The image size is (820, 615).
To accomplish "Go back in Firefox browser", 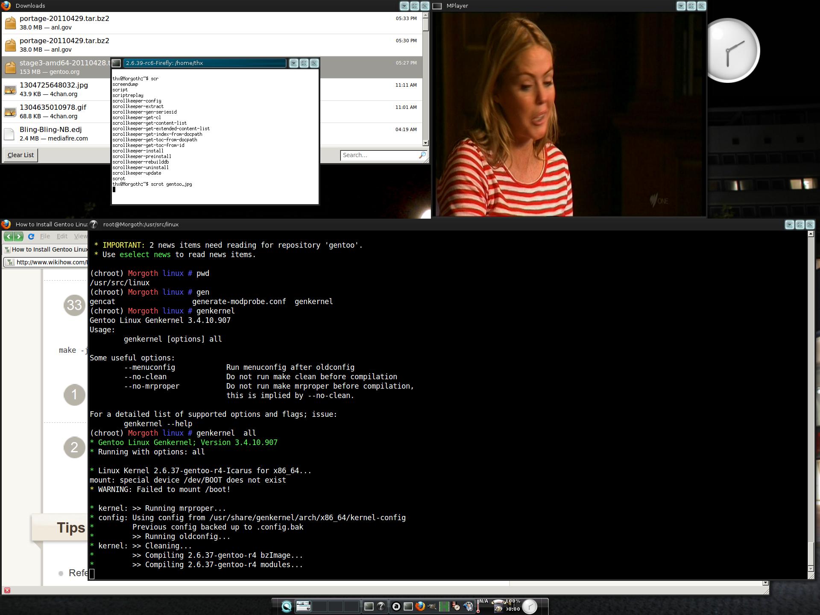I will tap(9, 236).
